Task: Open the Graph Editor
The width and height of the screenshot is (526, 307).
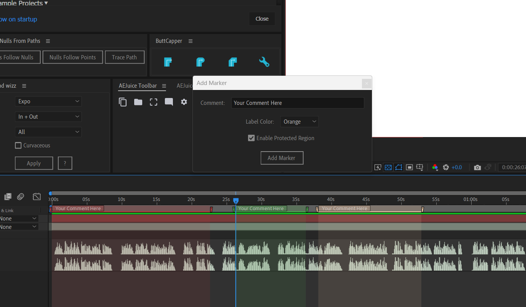Action: (37, 197)
